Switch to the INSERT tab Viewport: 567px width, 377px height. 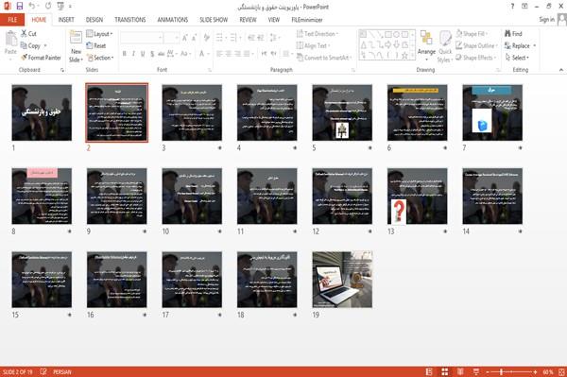[66, 20]
